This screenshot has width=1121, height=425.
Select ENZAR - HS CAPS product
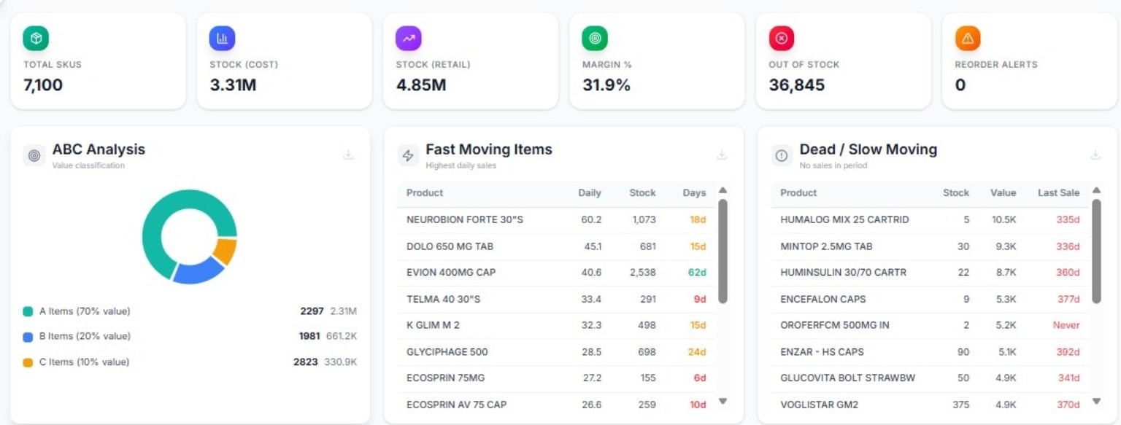pos(822,351)
